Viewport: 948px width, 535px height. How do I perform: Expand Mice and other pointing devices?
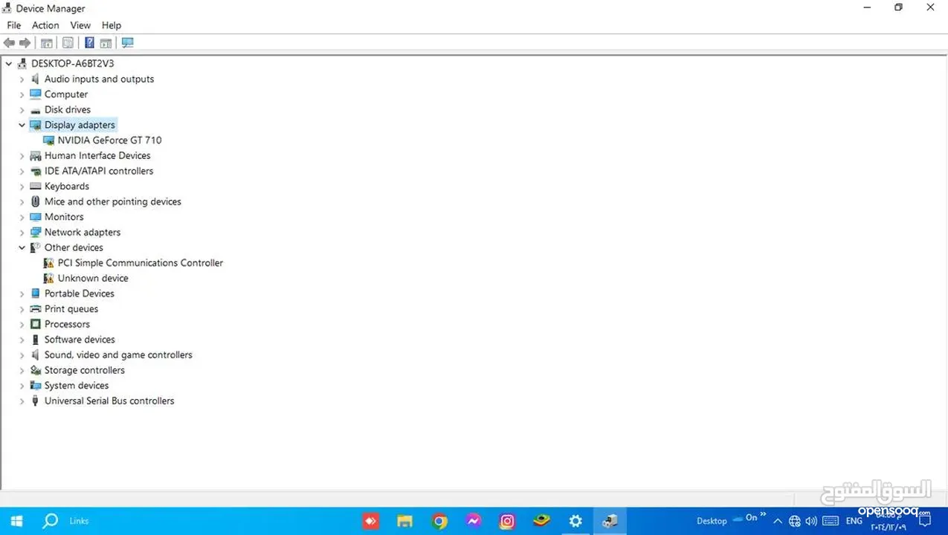(x=22, y=202)
